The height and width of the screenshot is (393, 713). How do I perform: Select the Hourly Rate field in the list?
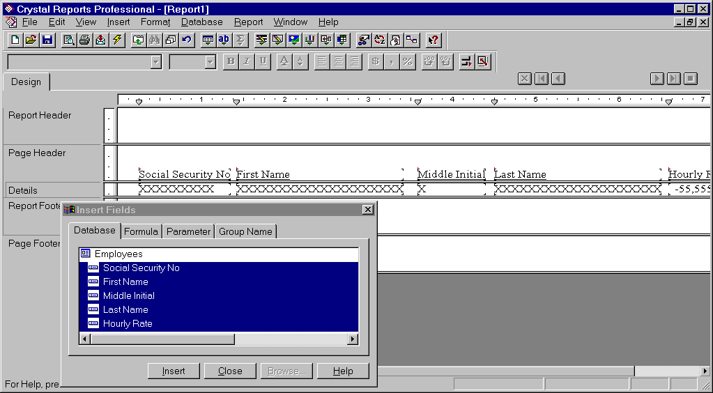click(128, 323)
